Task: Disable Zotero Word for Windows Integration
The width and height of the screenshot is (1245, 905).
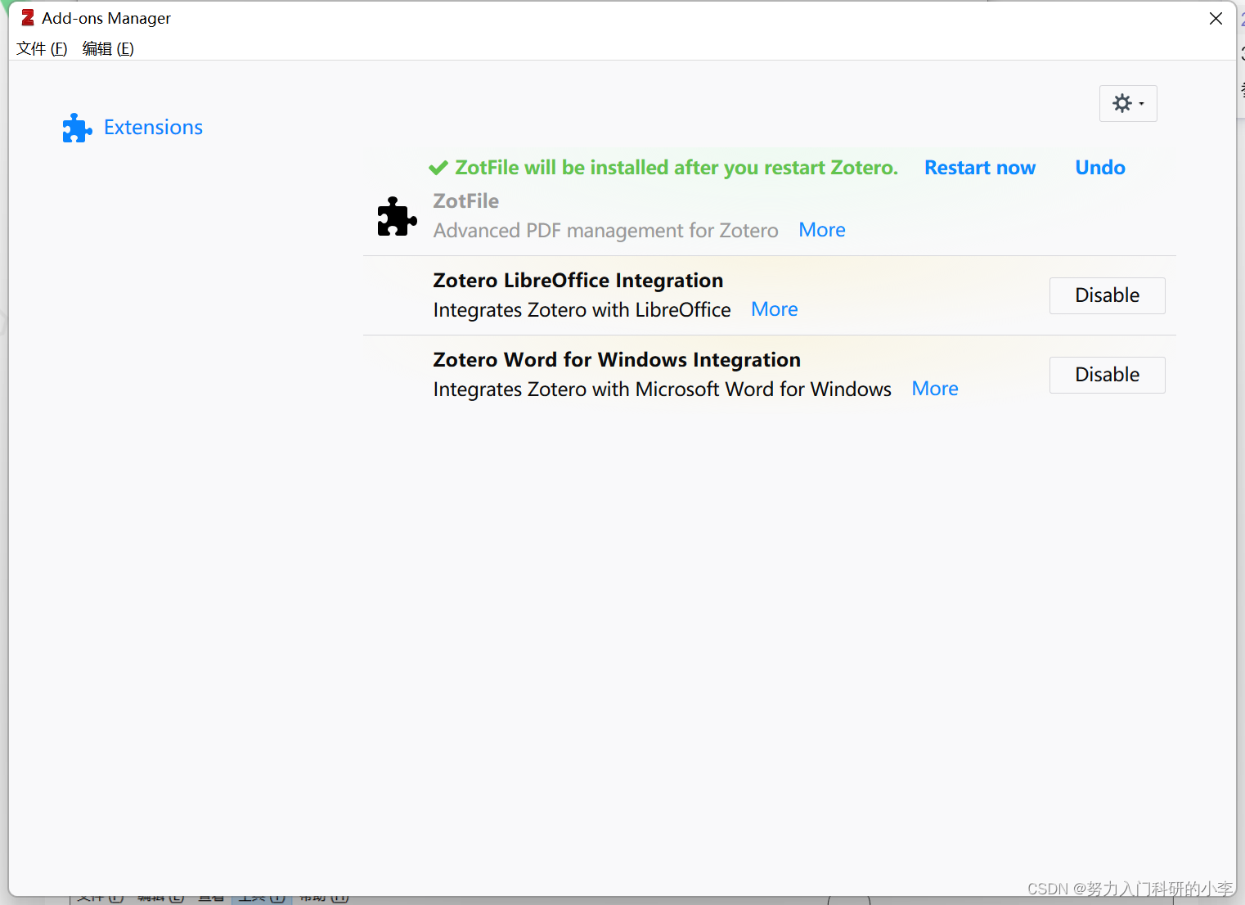Action: click(1108, 375)
